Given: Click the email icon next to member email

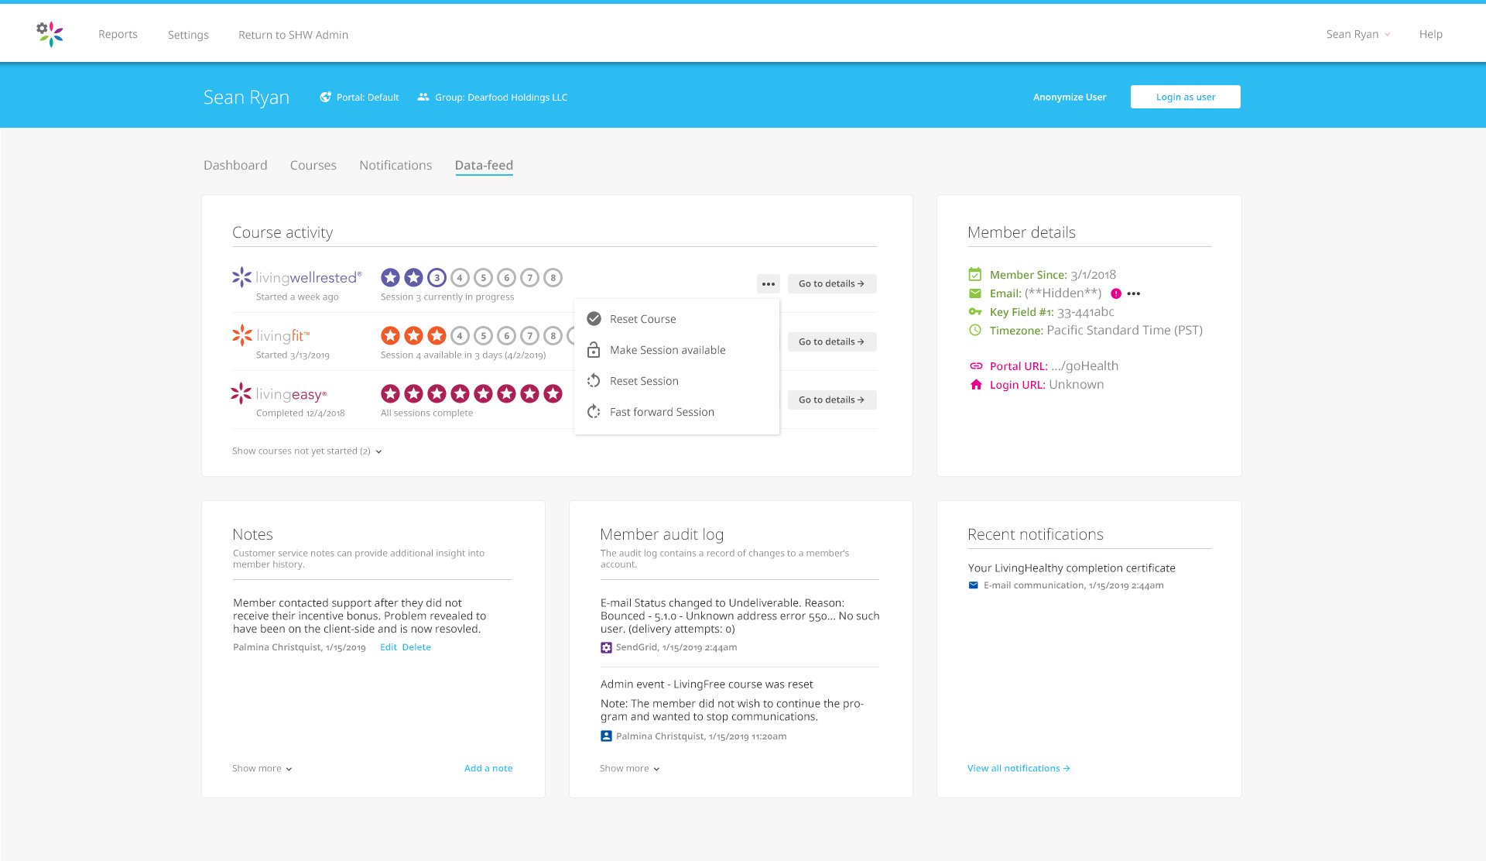Looking at the screenshot, I should [974, 293].
